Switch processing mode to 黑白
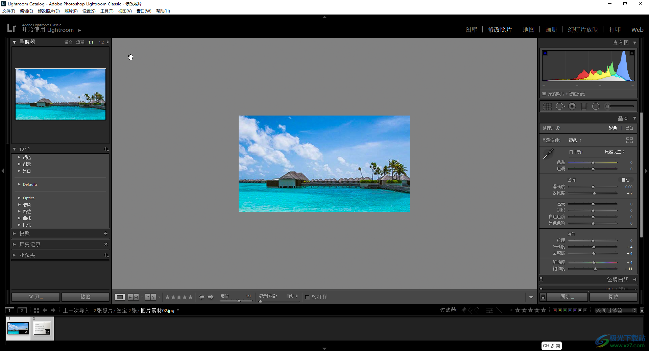The width and height of the screenshot is (649, 351). pos(629,128)
